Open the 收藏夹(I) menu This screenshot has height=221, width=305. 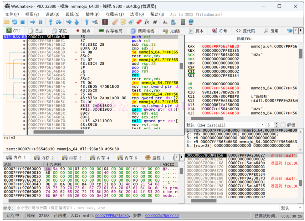coord(115,14)
